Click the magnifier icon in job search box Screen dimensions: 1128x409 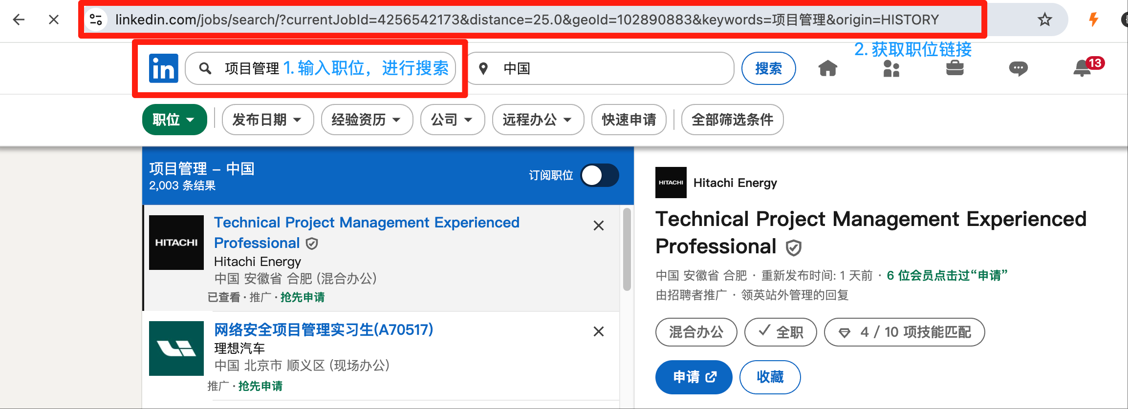pos(205,68)
